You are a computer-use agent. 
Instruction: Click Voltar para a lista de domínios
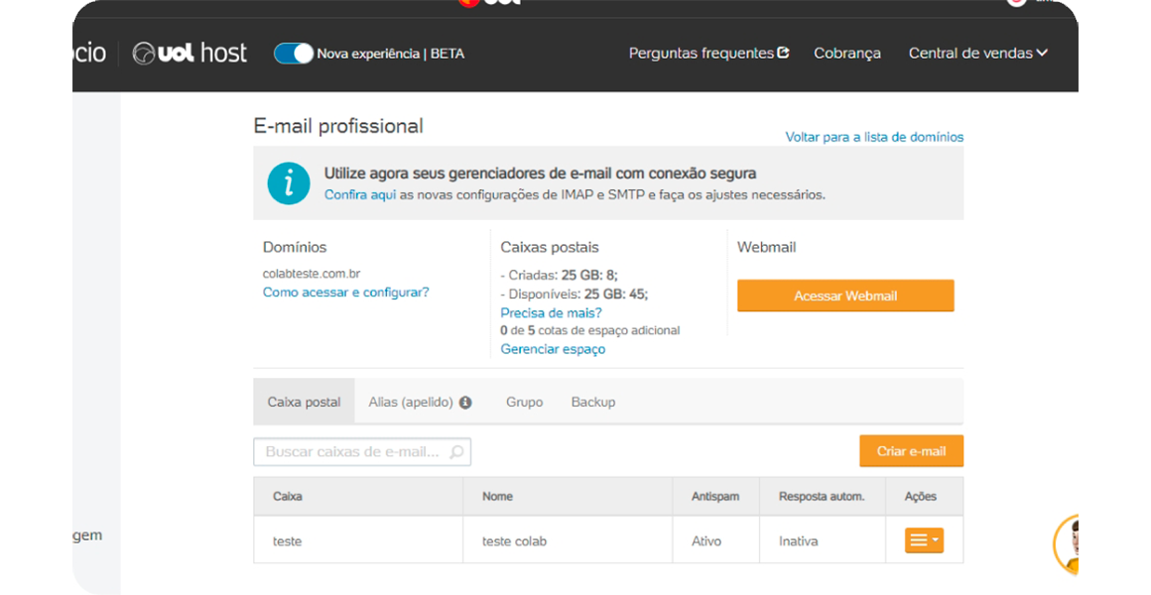(874, 137)
